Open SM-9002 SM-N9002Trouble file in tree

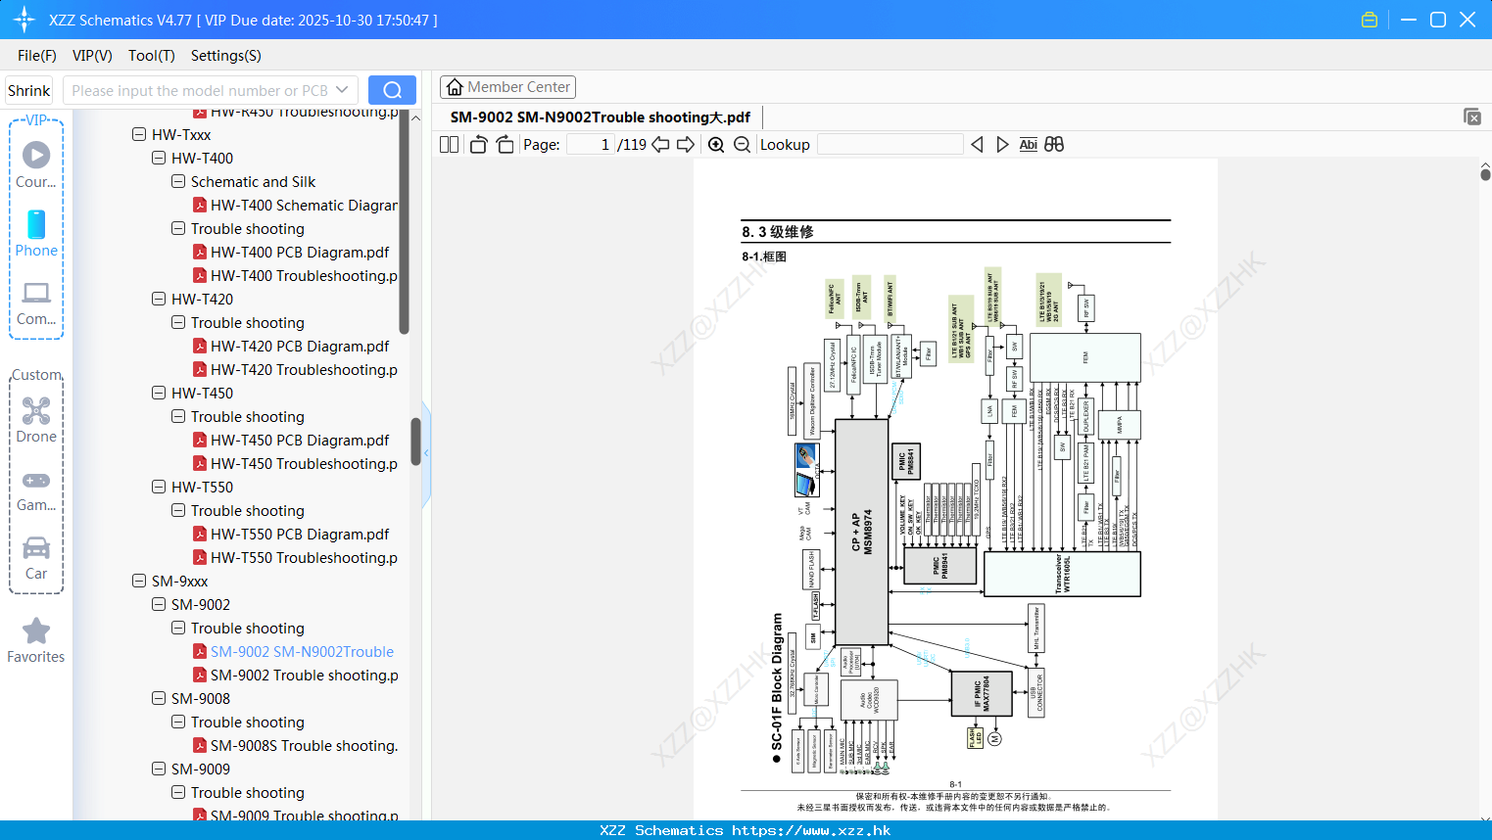tap(293, 651)
